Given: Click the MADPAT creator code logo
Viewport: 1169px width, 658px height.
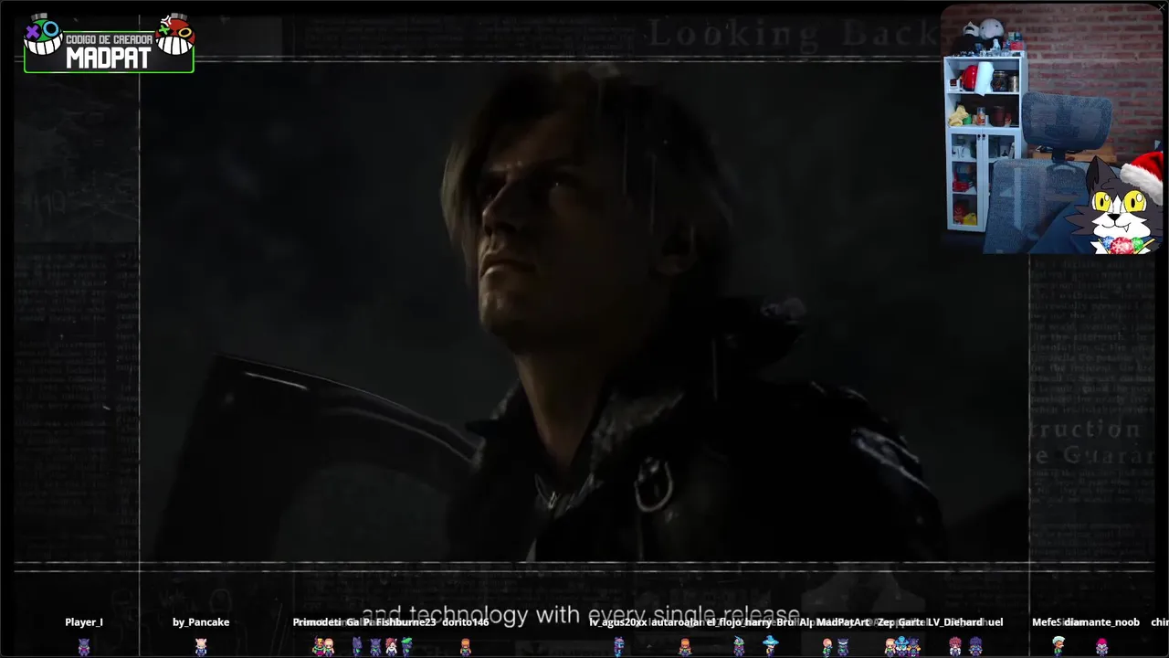Looking at the screenshot, I should pyautogui.click(x=109, y=43).
